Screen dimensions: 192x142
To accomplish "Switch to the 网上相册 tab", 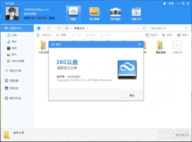I will point(94,14).
